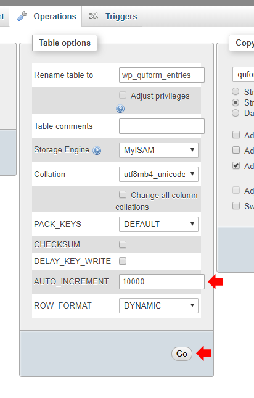Image resolution: width=254 pixels, height=398 pixels.
Task: Click the ROW_FORMAT label text
Action: pyautogui.click(x=63, y=305)
